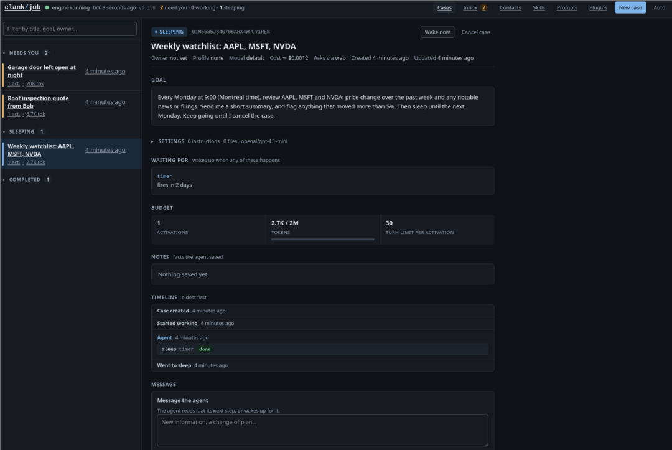The height and width of the screenshot is (450, 672).
Task: Open the Inbox tab
Action: pyautogui.click(x=470, y=7)
